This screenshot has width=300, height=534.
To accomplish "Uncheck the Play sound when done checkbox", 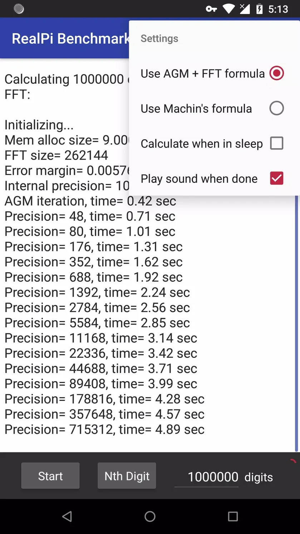I will click(276, 178).
